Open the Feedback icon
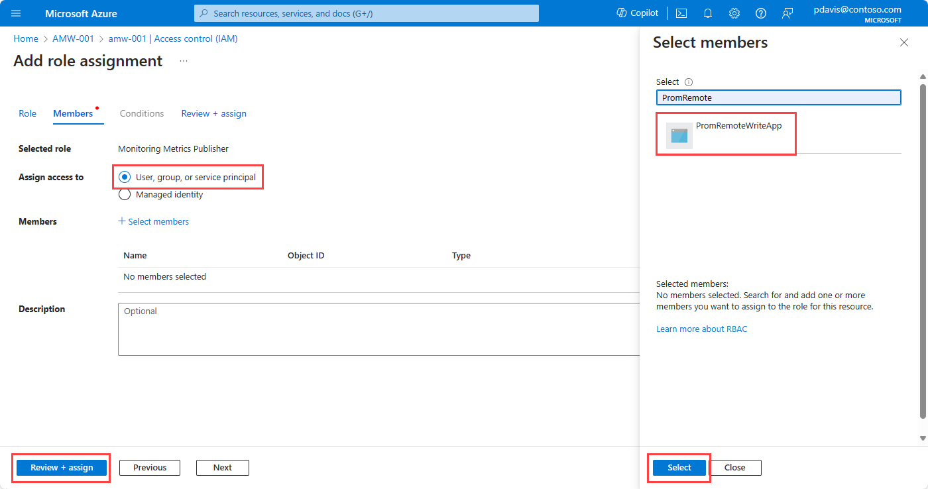Image resolution: width=928 pixels, height=489 pixels. click(x=787, y=13)
